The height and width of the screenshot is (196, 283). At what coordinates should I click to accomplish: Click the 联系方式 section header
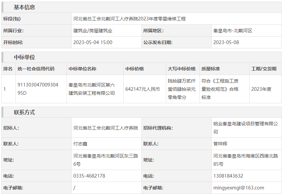tap(24, 112)
